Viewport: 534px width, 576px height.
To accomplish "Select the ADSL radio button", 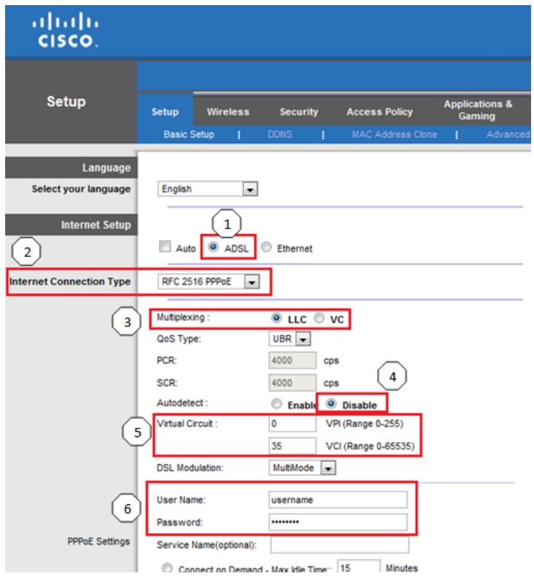I will [x=213, y=247].
